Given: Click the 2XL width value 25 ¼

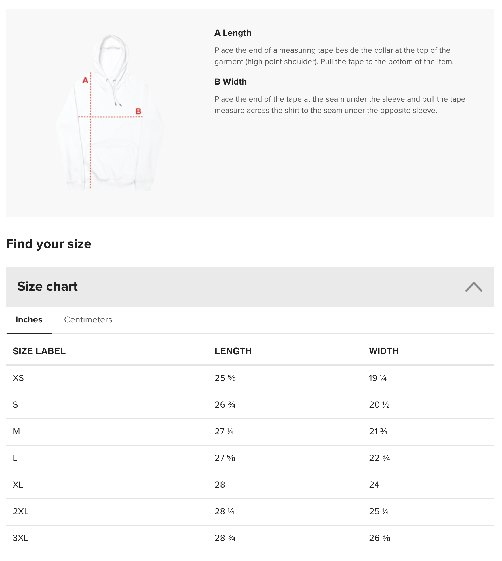Looking at the screenshot, I should pos(379,511).
